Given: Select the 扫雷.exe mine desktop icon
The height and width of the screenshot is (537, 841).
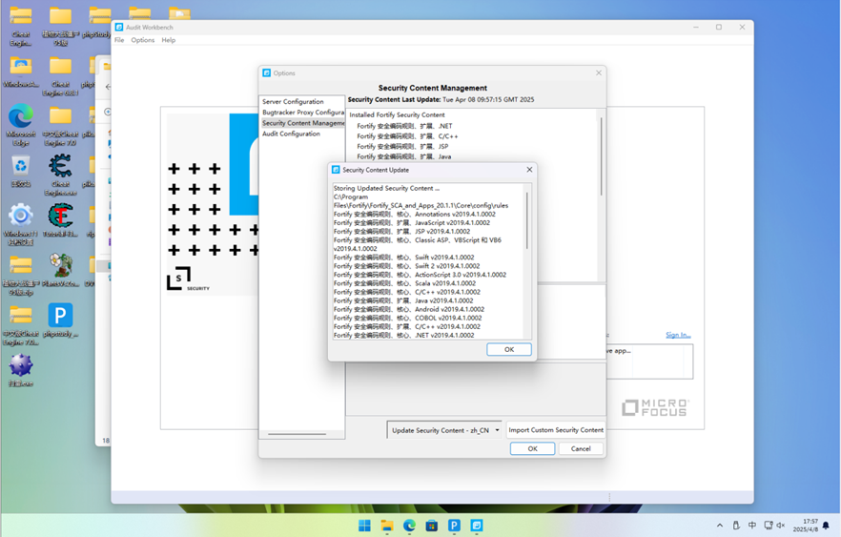Looking at the screenshot, I should point(21,370).
